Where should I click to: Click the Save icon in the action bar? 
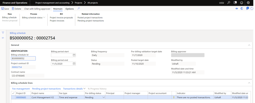(x=3, y=9)
